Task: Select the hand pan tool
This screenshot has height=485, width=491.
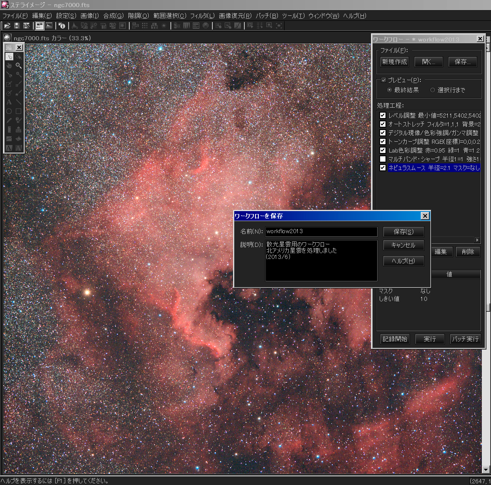Action: tap(9, 66)
